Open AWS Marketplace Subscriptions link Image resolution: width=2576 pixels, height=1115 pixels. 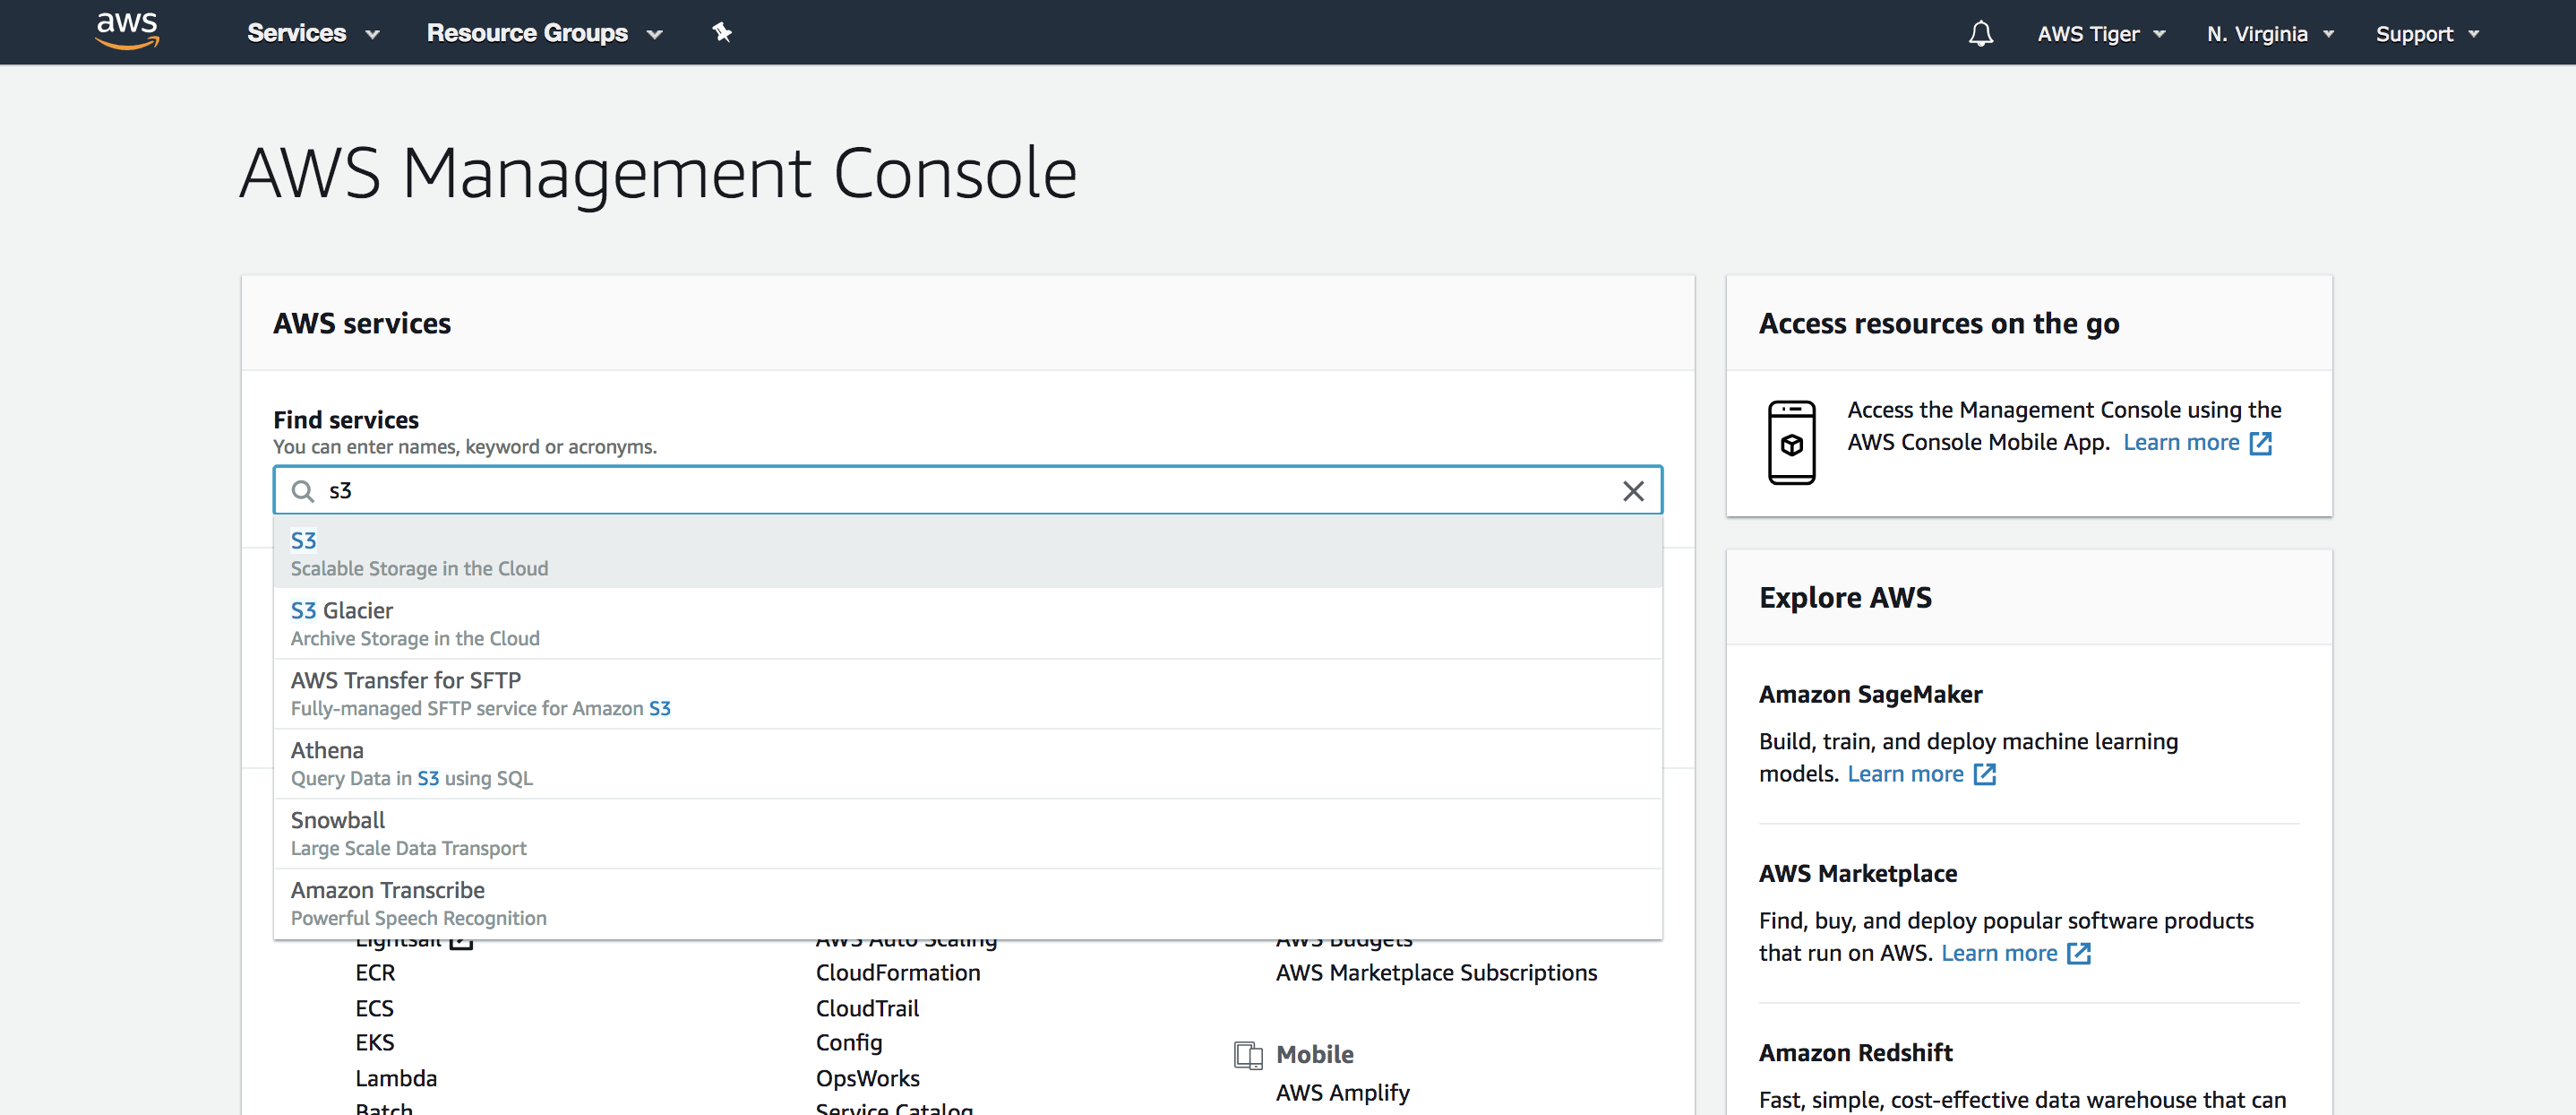(x=1436, y=972)
